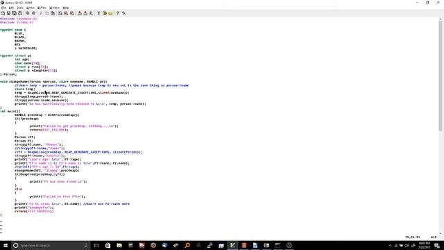The width and height of the screenshot is (444, 250).
Task: Show hidden system tray icons chevron
Action: click(390, 245)
